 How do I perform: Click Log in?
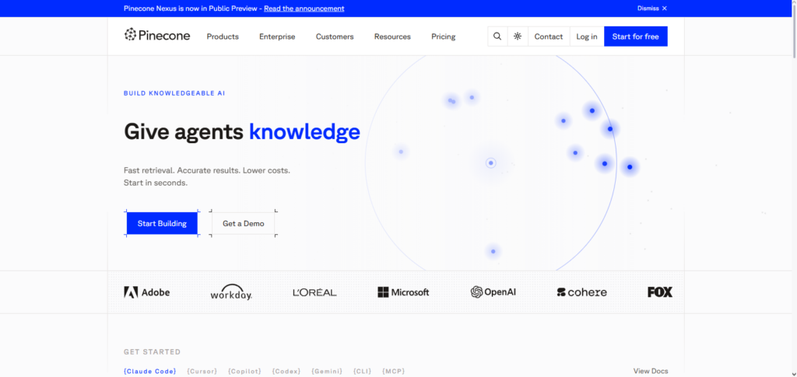pos(587,37)
